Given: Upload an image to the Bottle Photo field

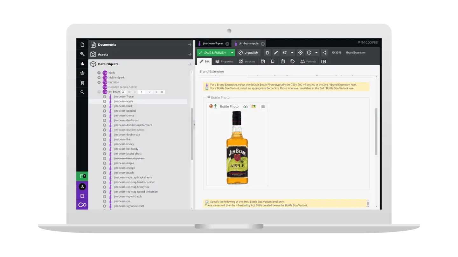Looking at the screenshot, I should click(x=245, y=106).
